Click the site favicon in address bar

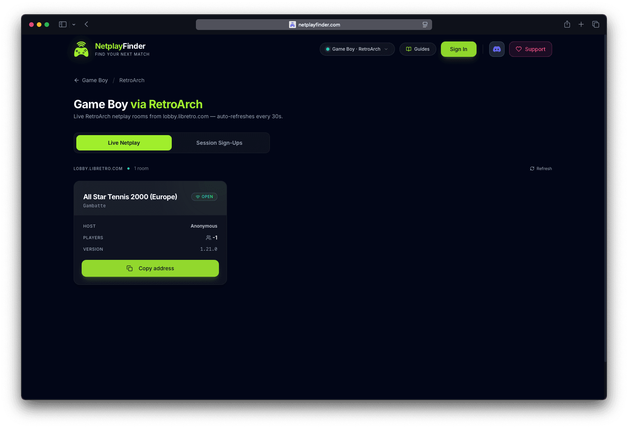tap(292, 25)
